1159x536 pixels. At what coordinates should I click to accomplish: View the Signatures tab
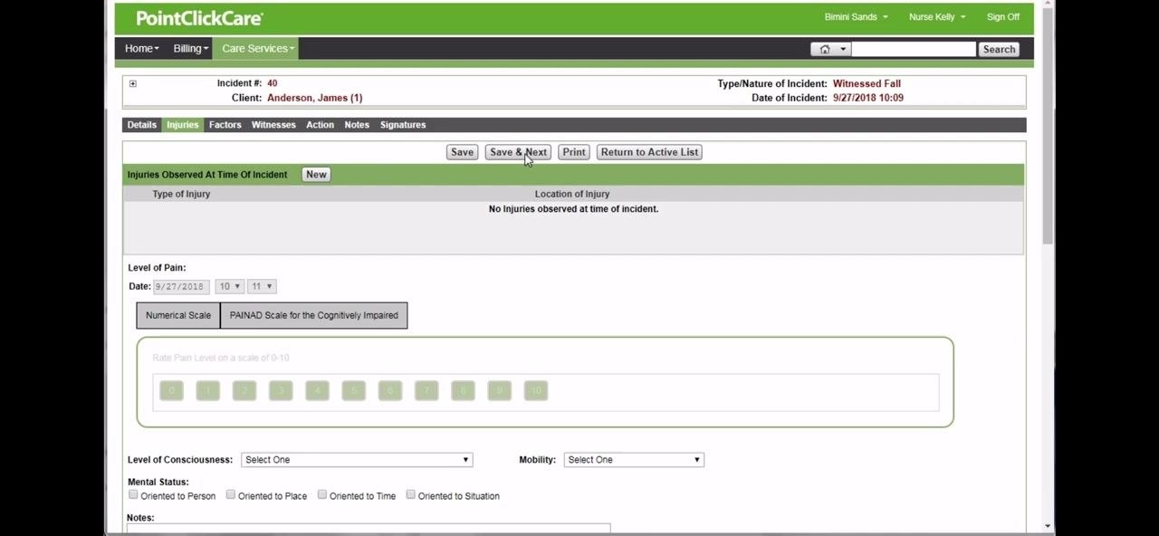click(403, 125)
